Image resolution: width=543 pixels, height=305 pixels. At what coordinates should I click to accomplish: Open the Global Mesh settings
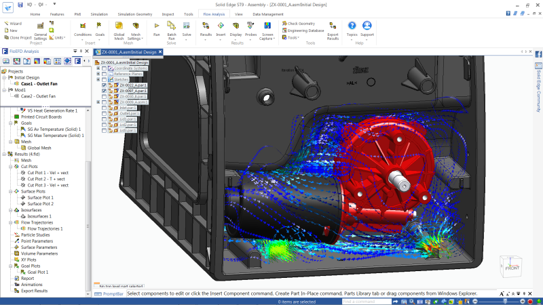119,31
